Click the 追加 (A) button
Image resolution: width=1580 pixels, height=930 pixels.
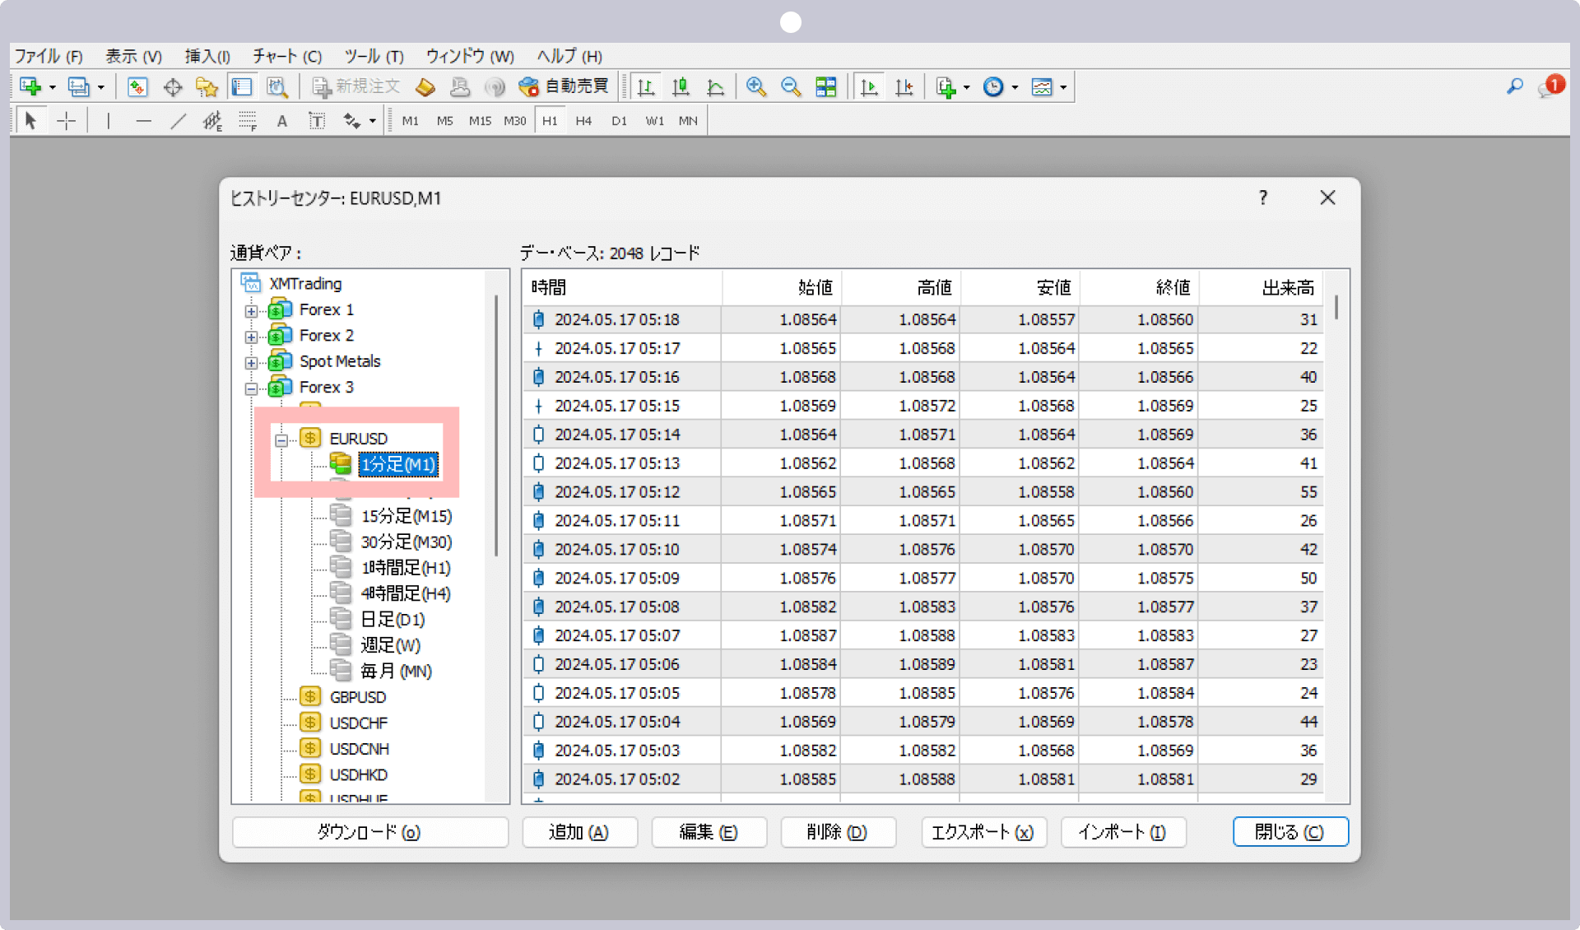[579, 832]
